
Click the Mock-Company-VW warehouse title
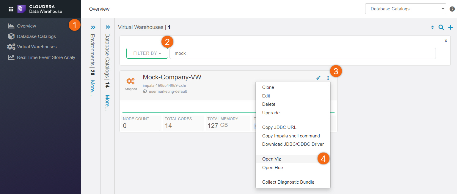[172, 77]
